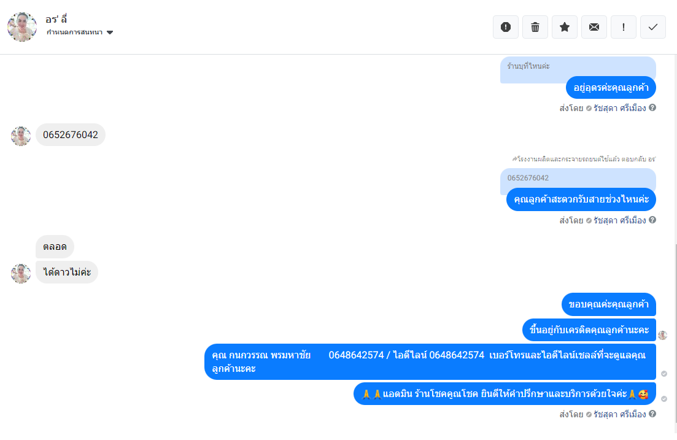Screen dimensions: 677x440
Task: Expand the กำหนดการสนทนา dropdown arrow
Action: click(110, 33)
